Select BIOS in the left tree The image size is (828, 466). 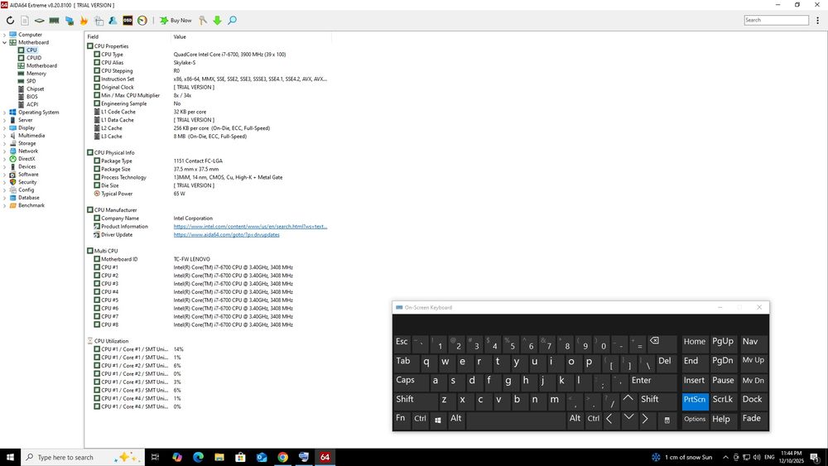point(31,97)
